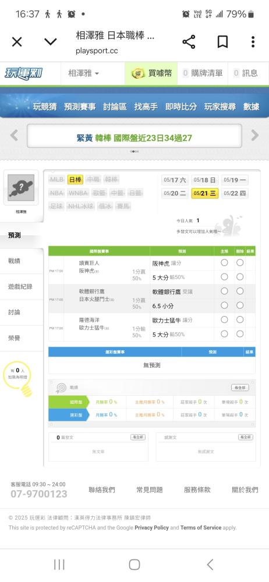Go to 玩競猜 in the navigation bar
Viewport: 269px width, 582px height.
click(x=45, y=107)
